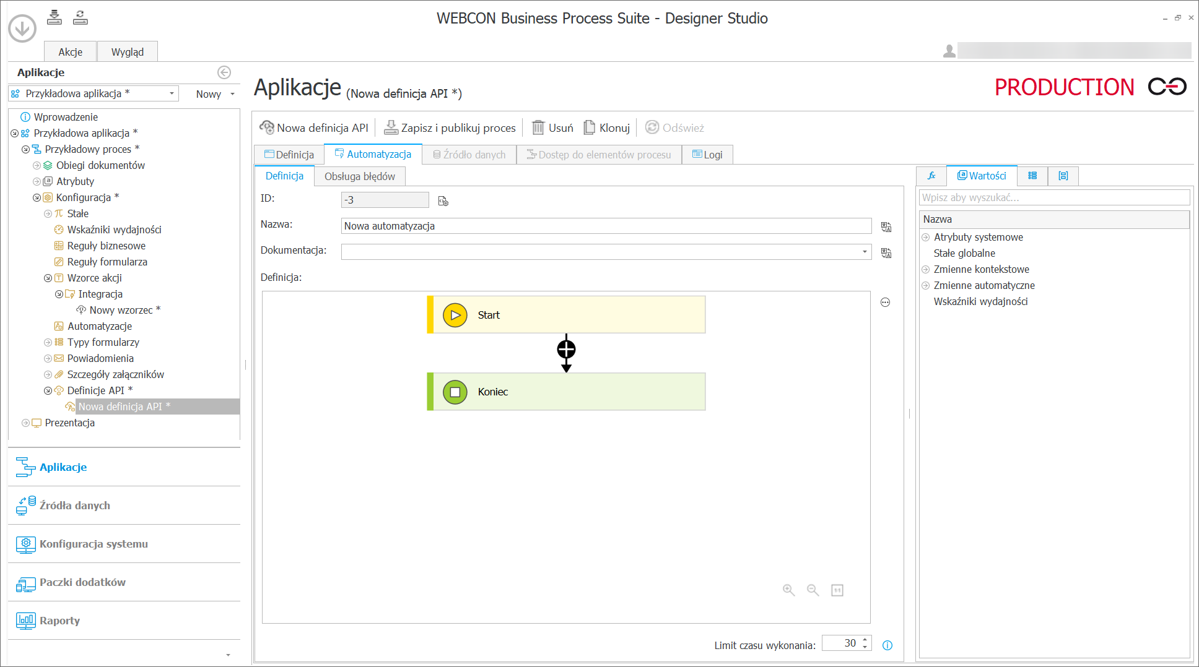Screen dimensions: 1199x667
Task: Click the plus icon between Start and Koniec
Action: pos(566,350)
